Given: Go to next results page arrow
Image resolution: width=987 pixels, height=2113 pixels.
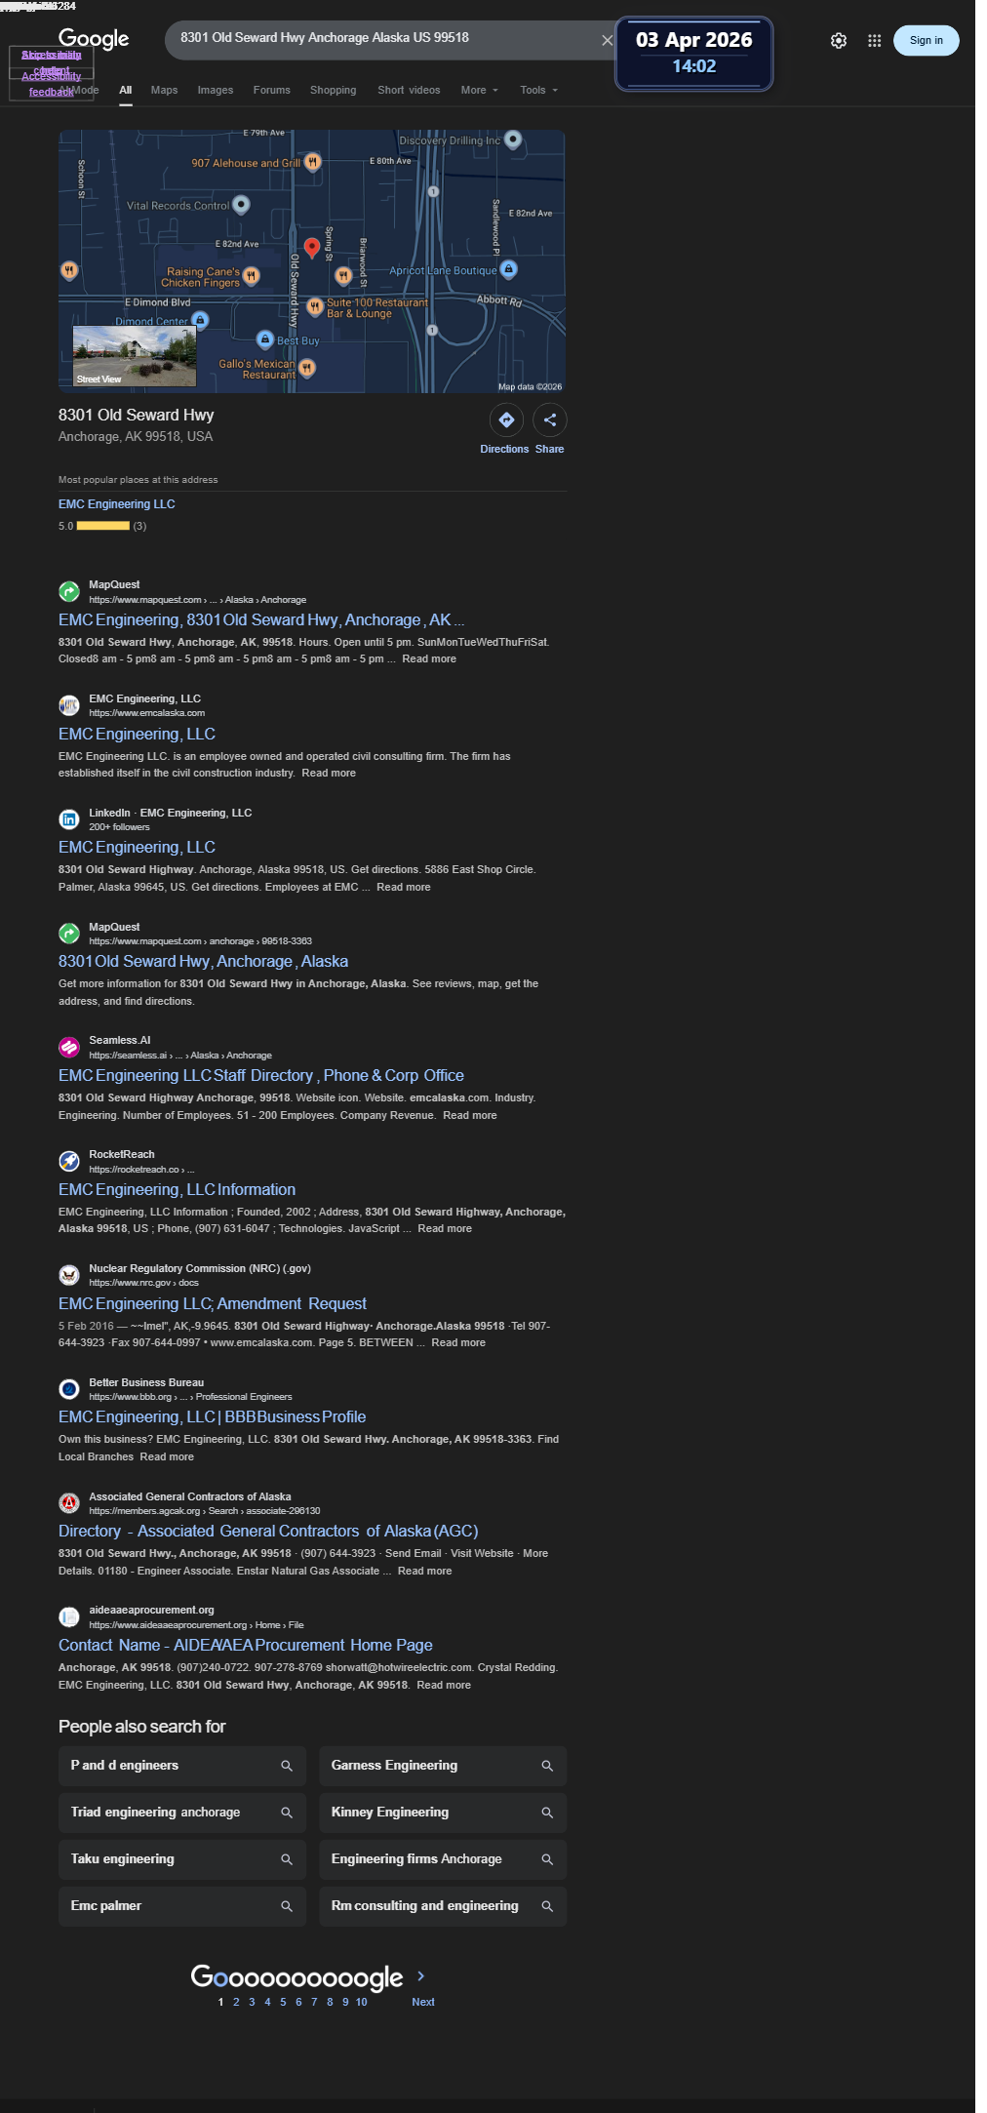Looking at the screenshot, I should [421, 1975].
